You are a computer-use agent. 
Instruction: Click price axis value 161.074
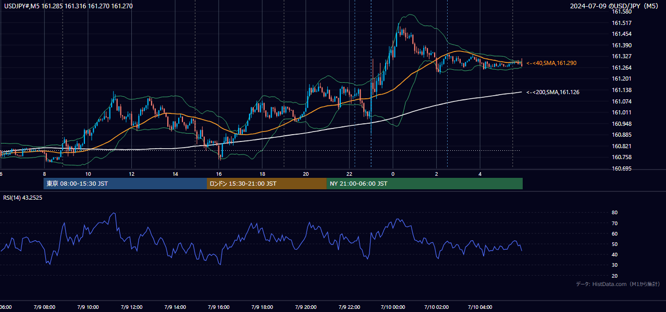622,101
